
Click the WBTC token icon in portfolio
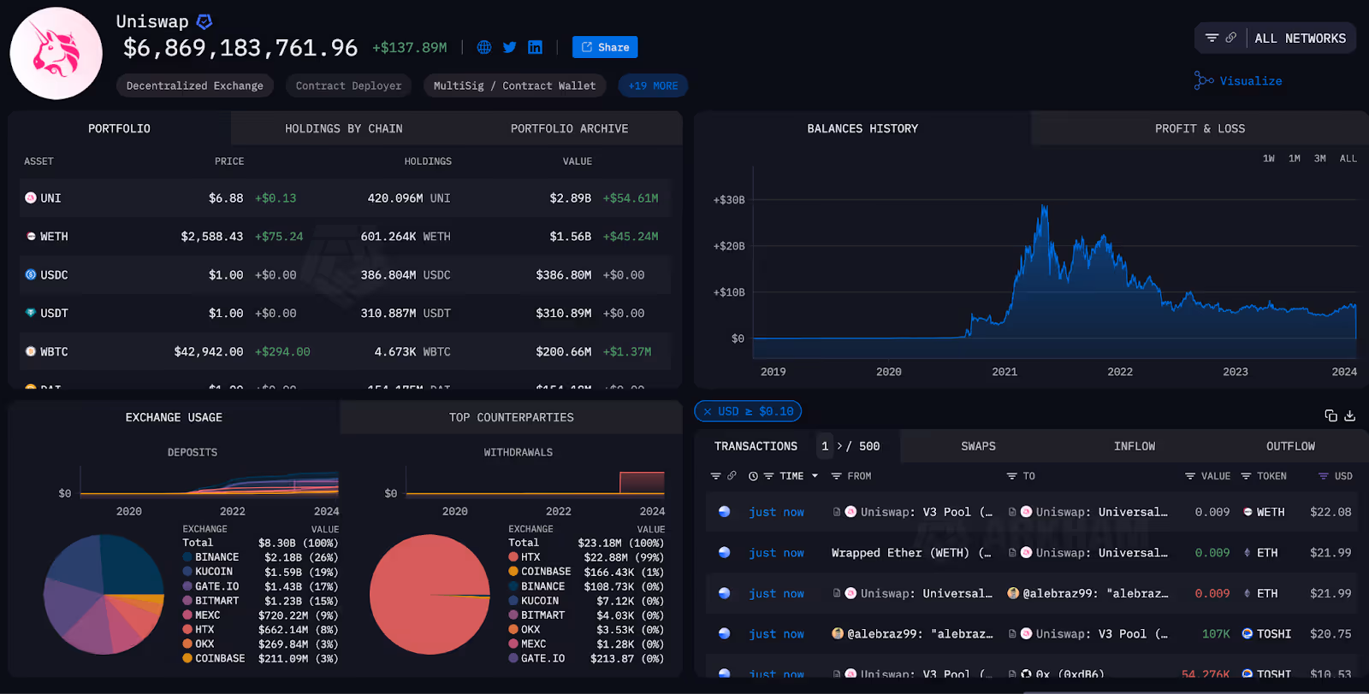(31, 351)
